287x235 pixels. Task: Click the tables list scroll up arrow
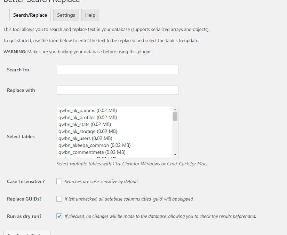pyautogui.click(x=175, y=109)
